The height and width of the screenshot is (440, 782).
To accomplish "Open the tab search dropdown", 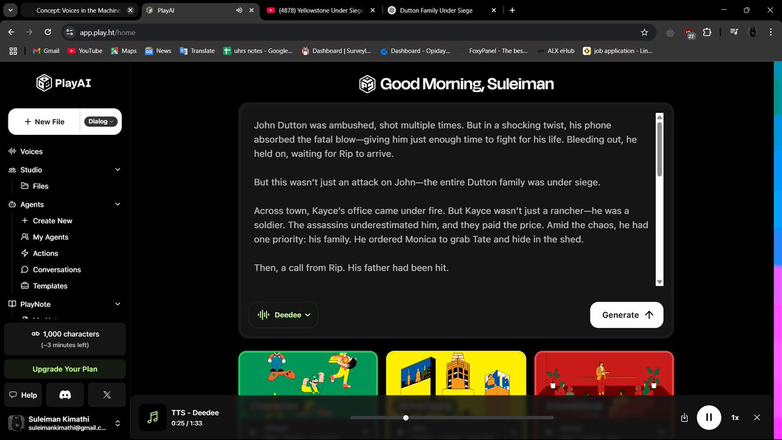I will point(10,10).
